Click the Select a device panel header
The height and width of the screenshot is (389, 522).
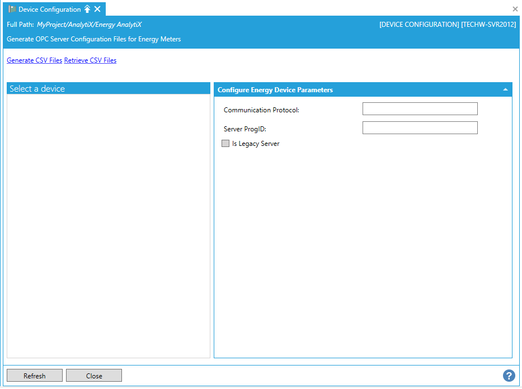37,89
